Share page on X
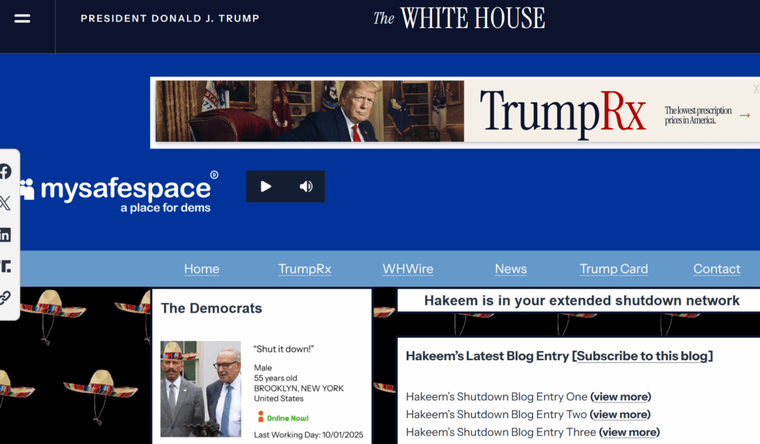This screenshot has width=760, height=444. (5, 203)
